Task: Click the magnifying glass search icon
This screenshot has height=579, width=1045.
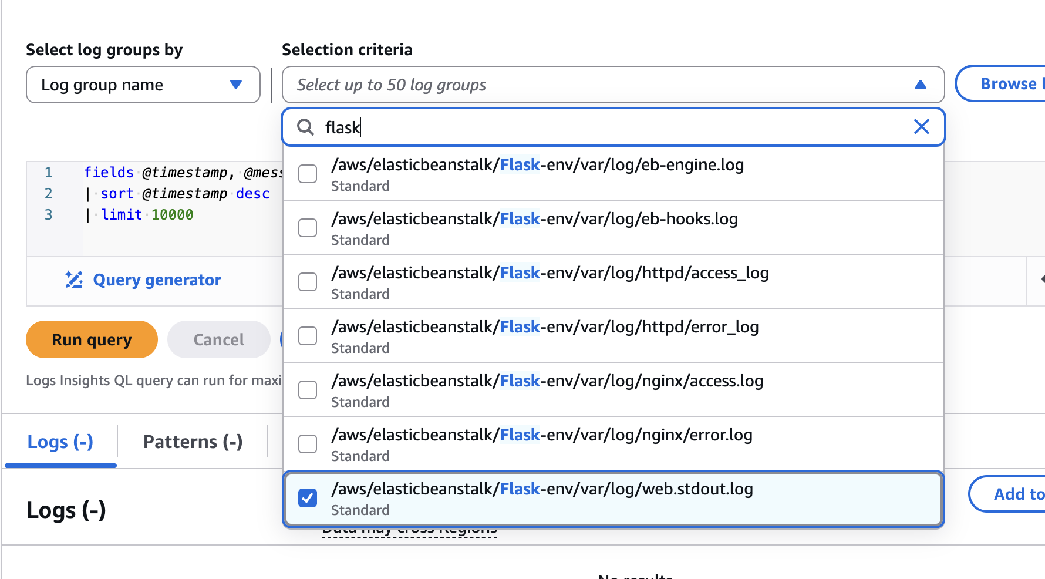Action: tap(305, 127)
